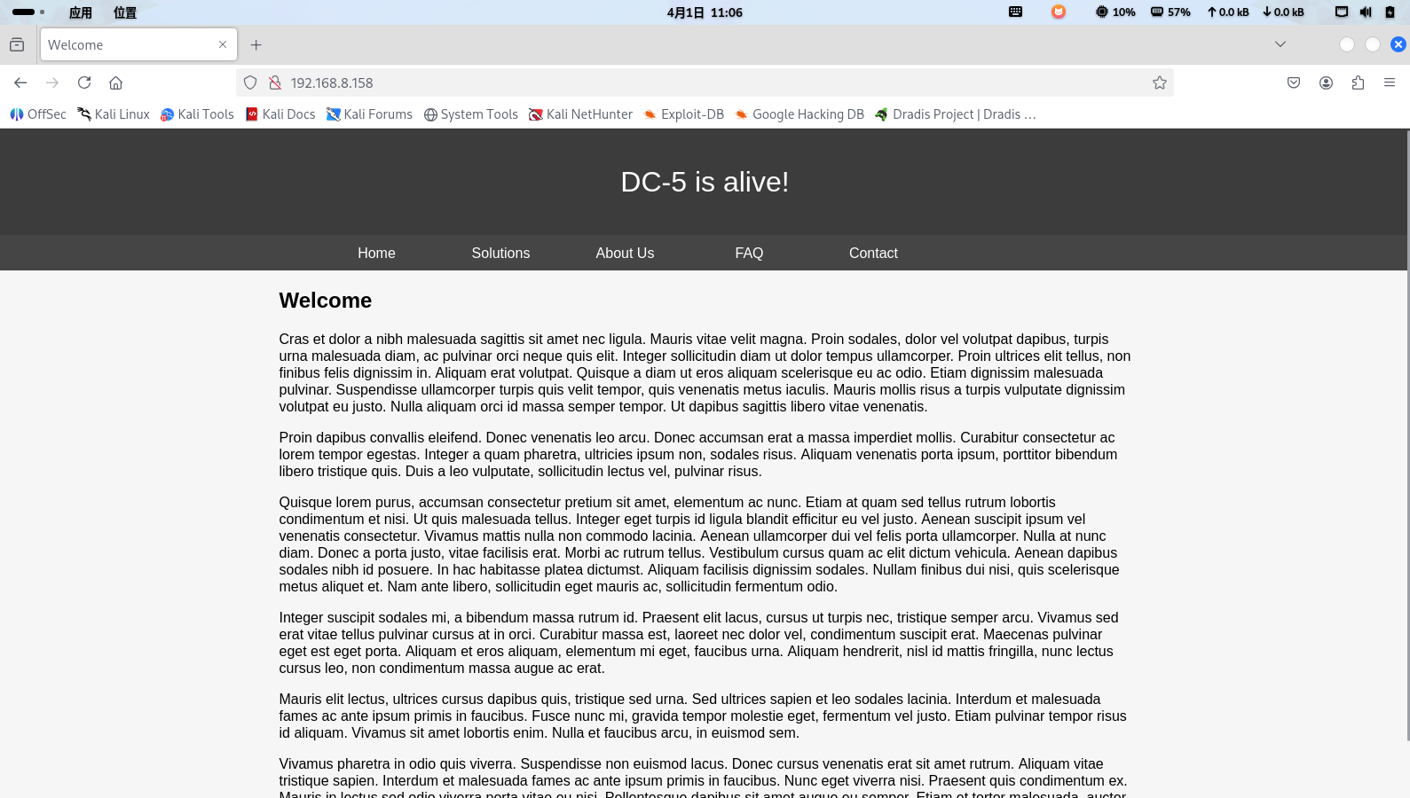Close the Welcome tab
This screenshot has height=798, width=1410.
(x=223, y=44)
